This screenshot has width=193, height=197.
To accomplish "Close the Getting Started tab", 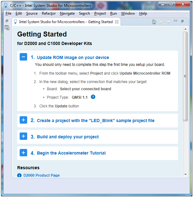I will 117,22.
